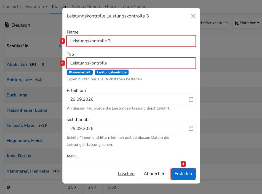Open the Lehrer*innen tab
Image resolution: width=262 pixels, height=194 pixels.
click(x=133, y=7)
